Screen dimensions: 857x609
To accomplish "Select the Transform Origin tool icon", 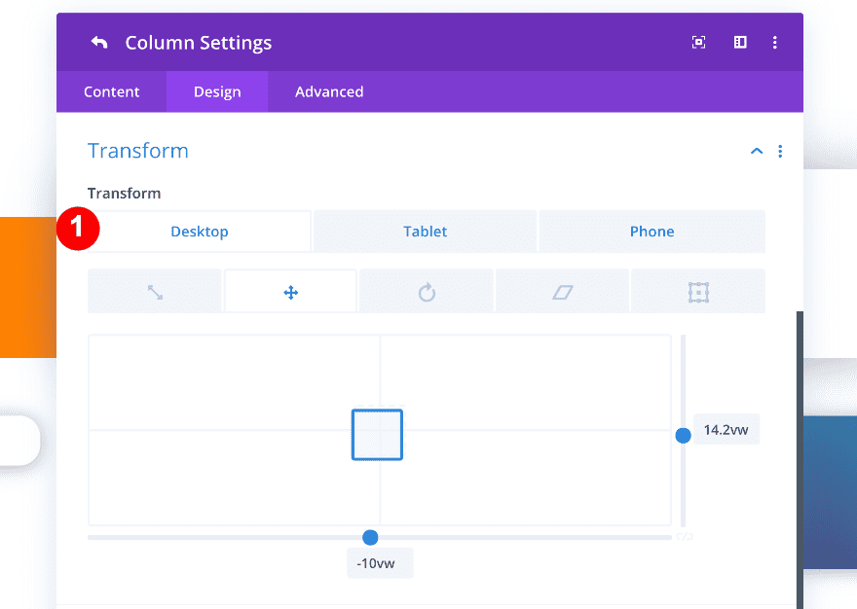I will pyautogui.click(x=698, y=291).
